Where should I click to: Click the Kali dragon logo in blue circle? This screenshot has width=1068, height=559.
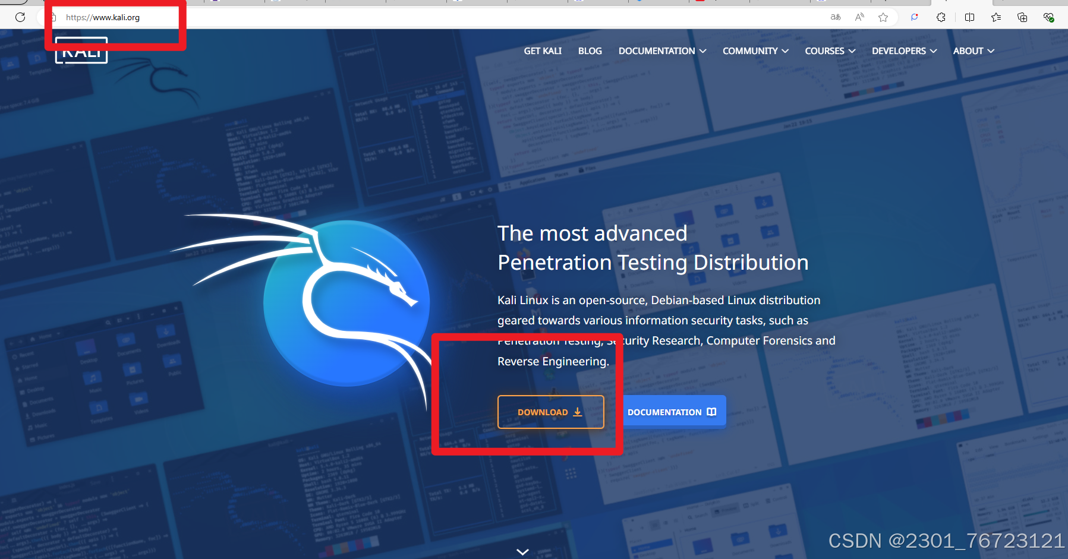[346, 303]
